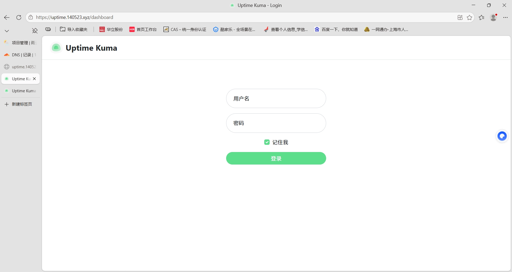The height and width of the screenshot is (272, 512).
Task: Expand the tab actions chevron menu
Action: (7, 31)
